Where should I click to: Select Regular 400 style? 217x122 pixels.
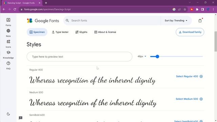point(189,76)
